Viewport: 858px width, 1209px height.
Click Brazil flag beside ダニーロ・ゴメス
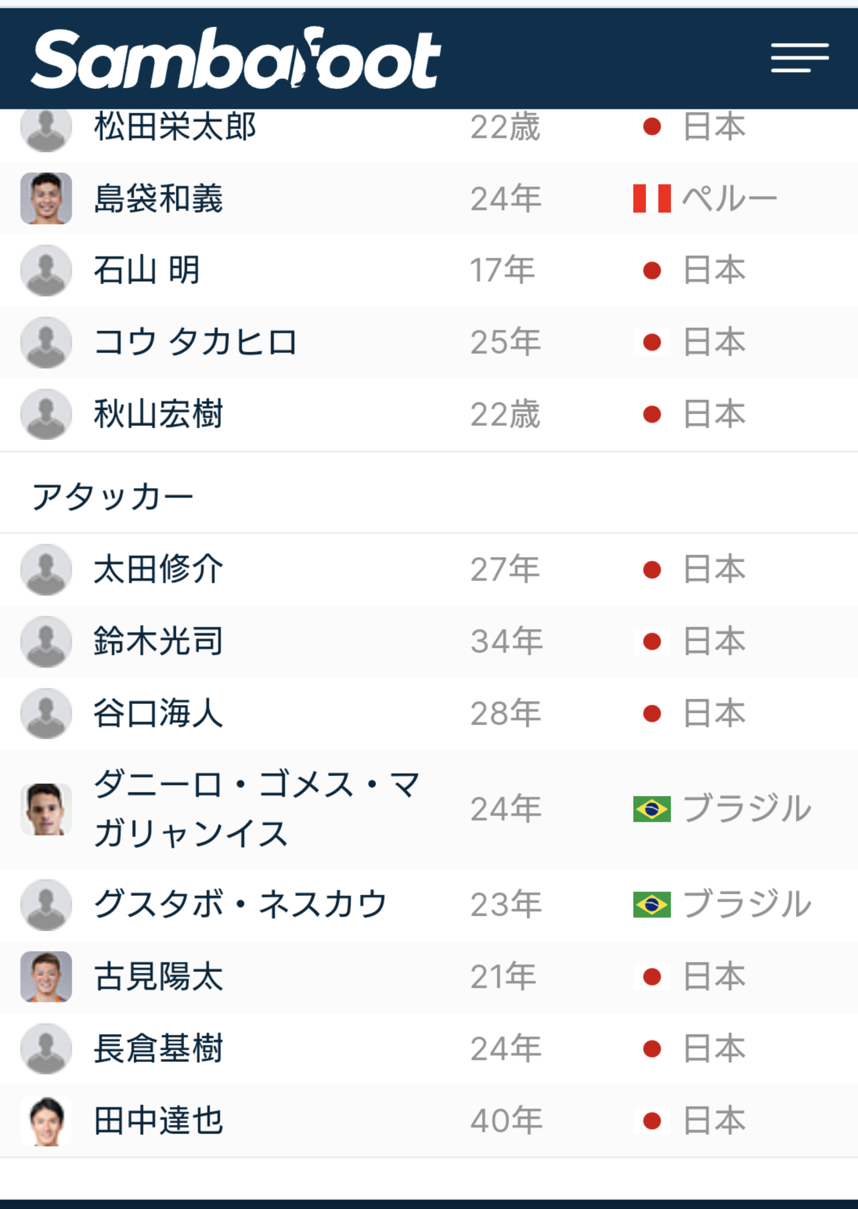(652, 809)
